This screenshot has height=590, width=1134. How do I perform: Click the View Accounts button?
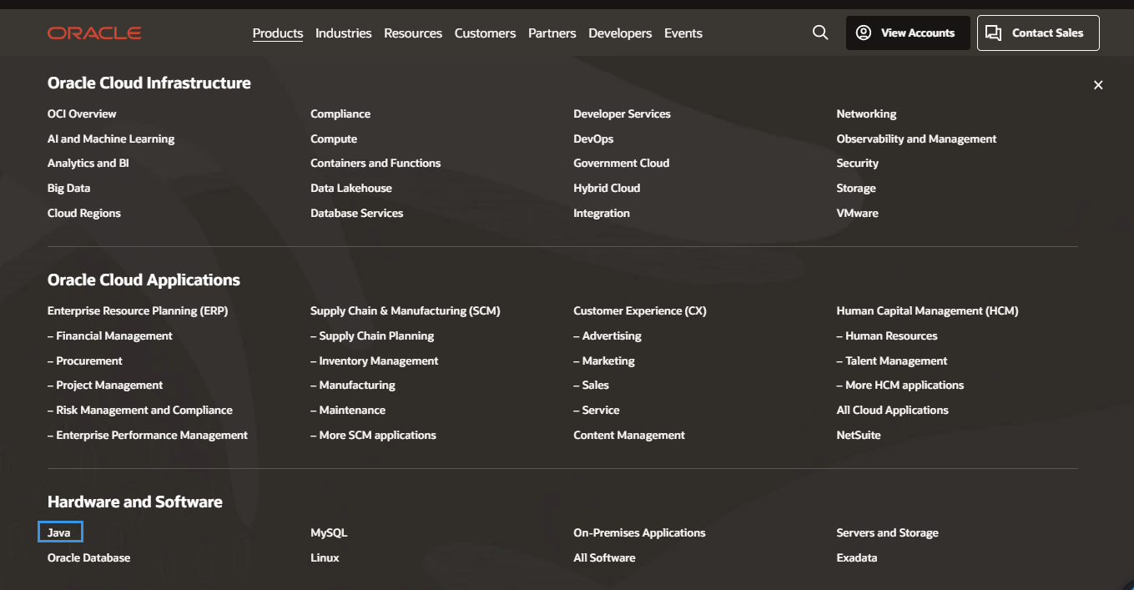pos(908,33)
